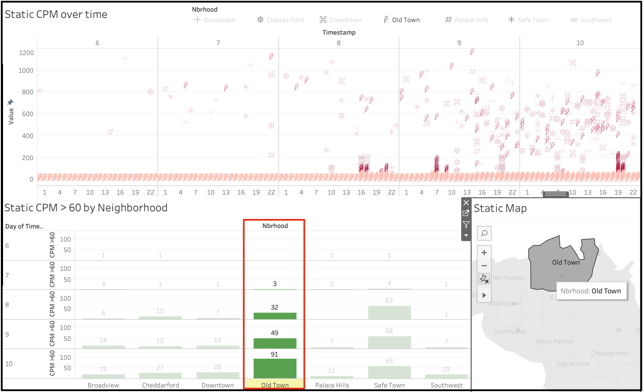
Task: Open Static Map more options dropdown
Action: pos(466,236)
